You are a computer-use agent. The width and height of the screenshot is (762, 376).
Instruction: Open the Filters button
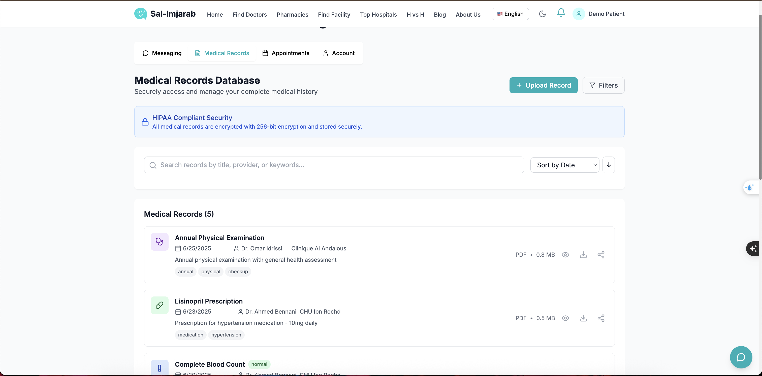pos(603,85)
